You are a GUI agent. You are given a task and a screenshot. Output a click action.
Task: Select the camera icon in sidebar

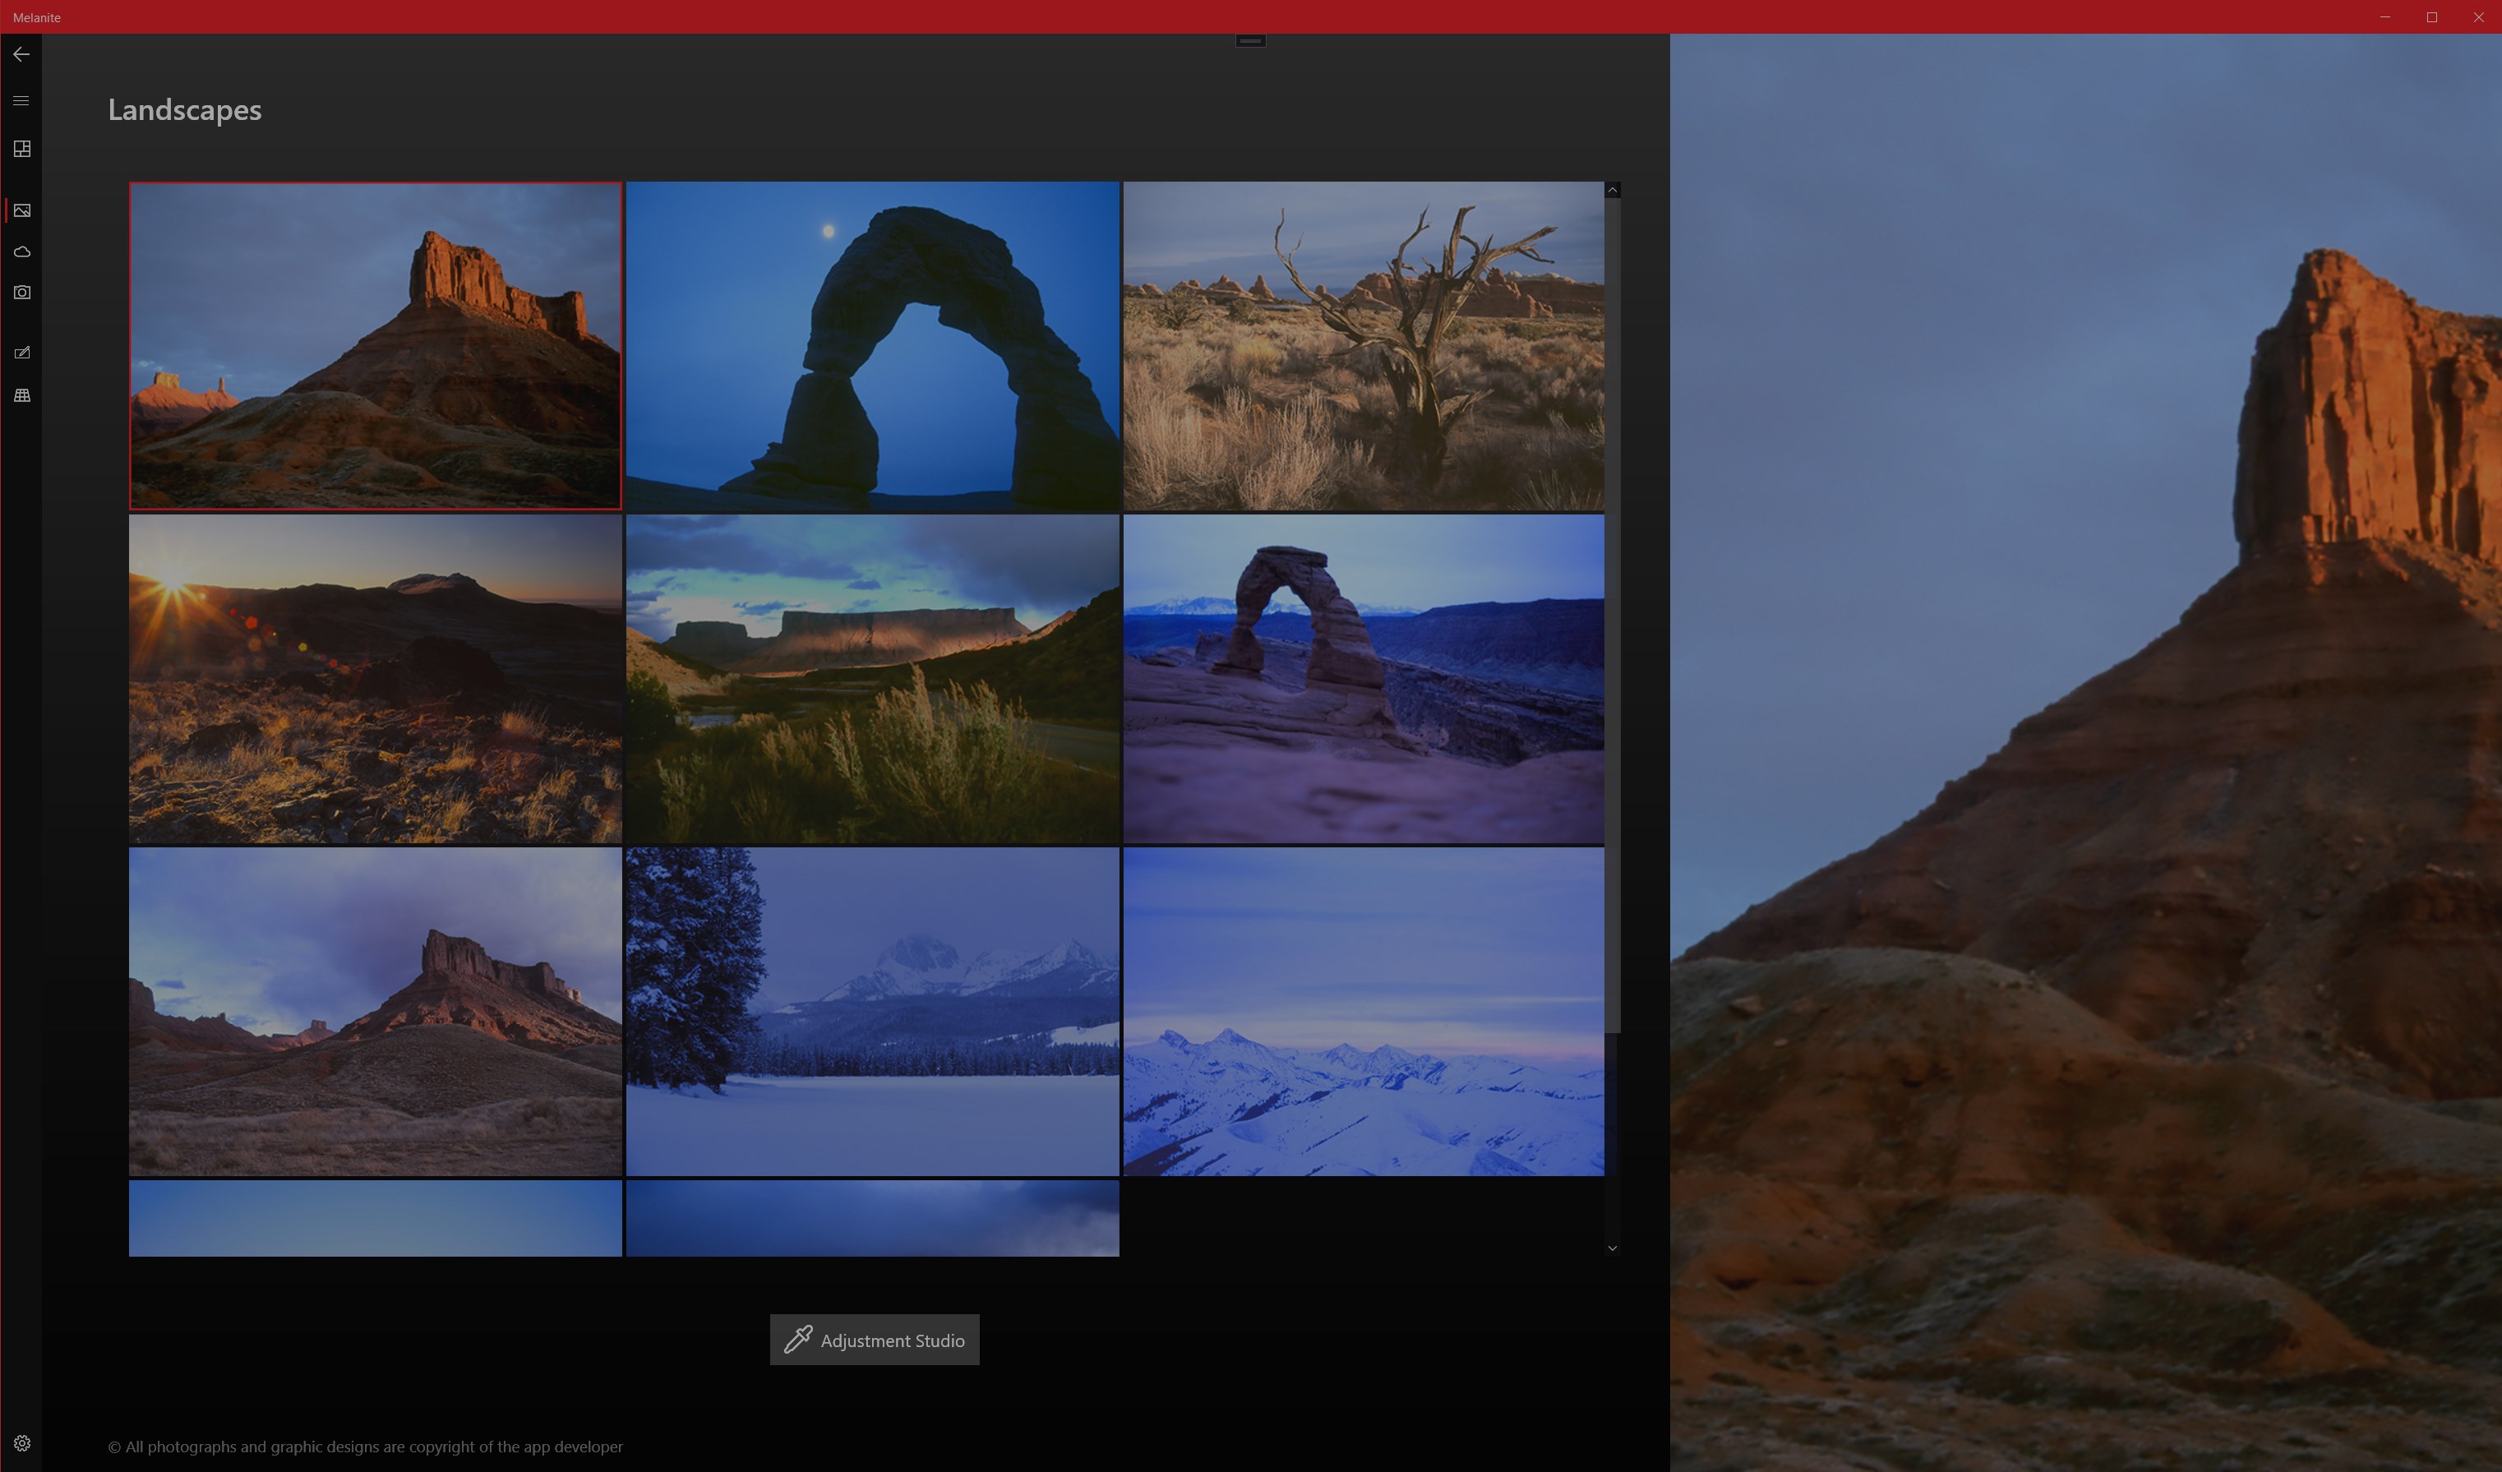pyautogui.click(x=22, y=293)
